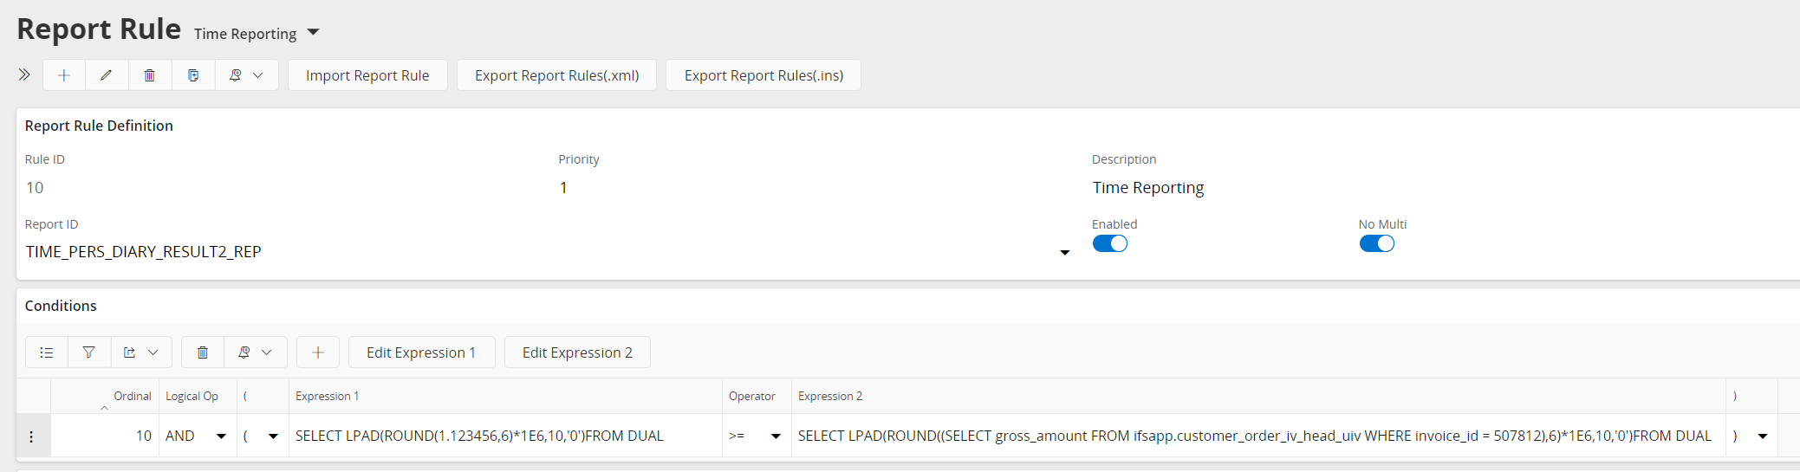Click the delete trash icon beside the pencil

tap(150, 75)
